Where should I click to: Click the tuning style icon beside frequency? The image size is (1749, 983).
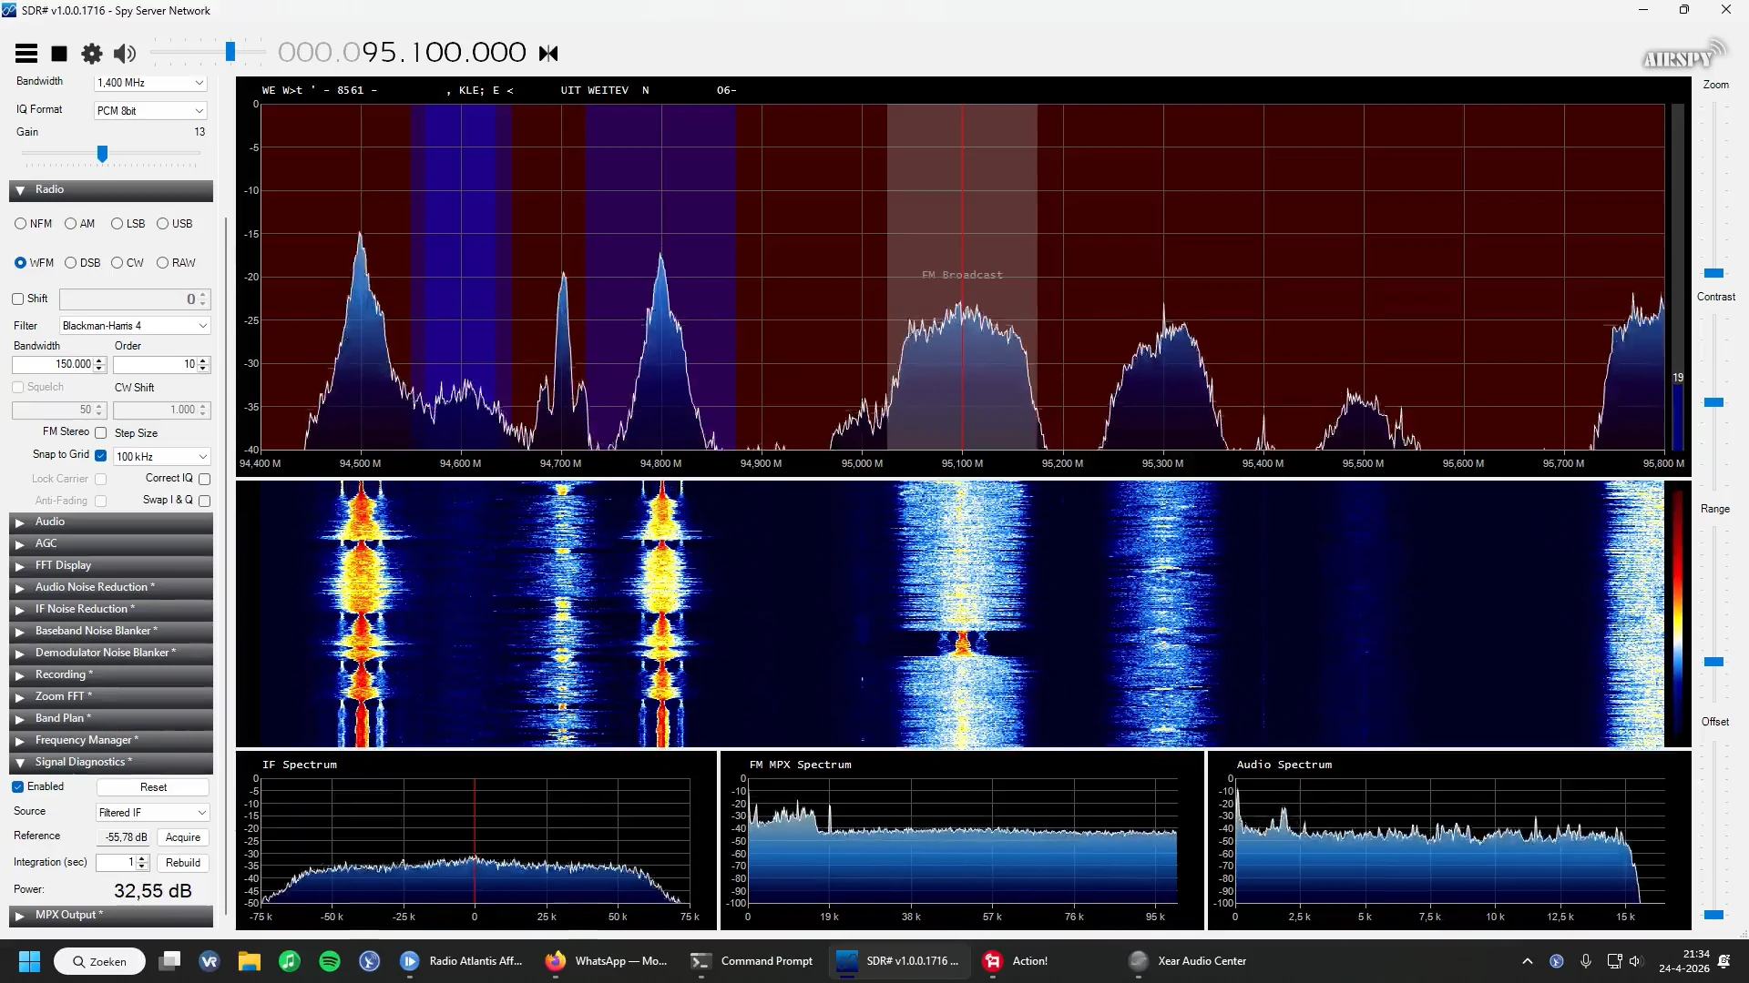548,54
